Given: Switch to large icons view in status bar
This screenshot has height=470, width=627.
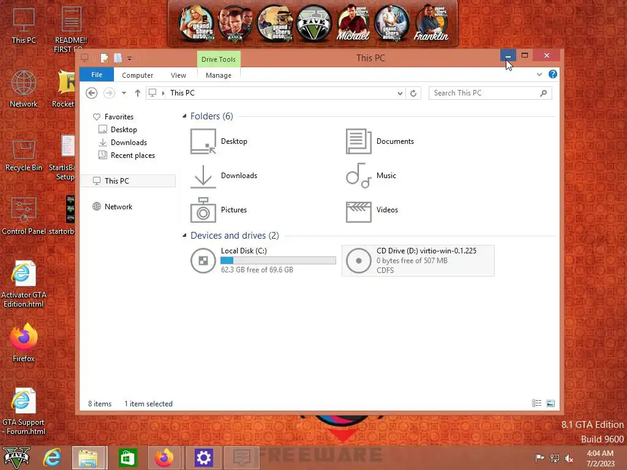Looking at the screenshot, I should tap(550, 403).
